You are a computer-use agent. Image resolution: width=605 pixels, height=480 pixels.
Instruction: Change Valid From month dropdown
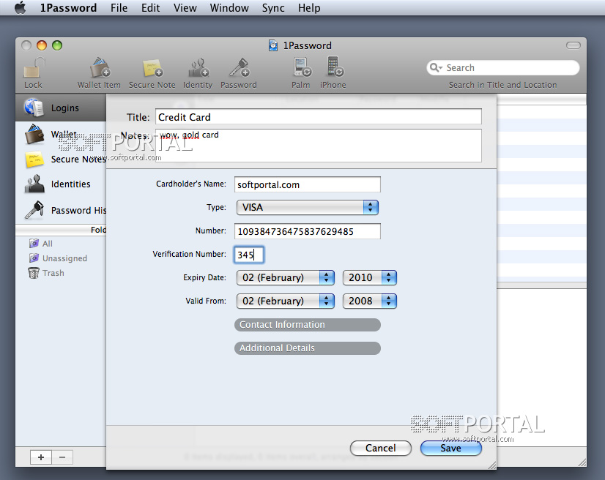(285, 301)
